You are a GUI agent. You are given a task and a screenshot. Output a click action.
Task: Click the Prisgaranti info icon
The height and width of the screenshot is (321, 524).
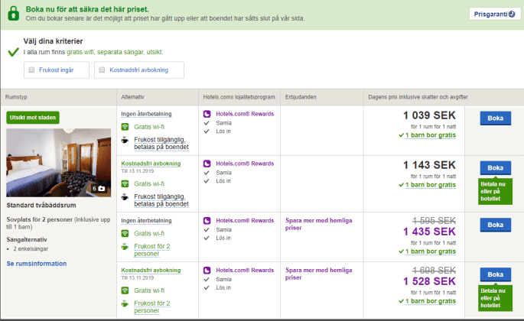click(x=512, y=14)
